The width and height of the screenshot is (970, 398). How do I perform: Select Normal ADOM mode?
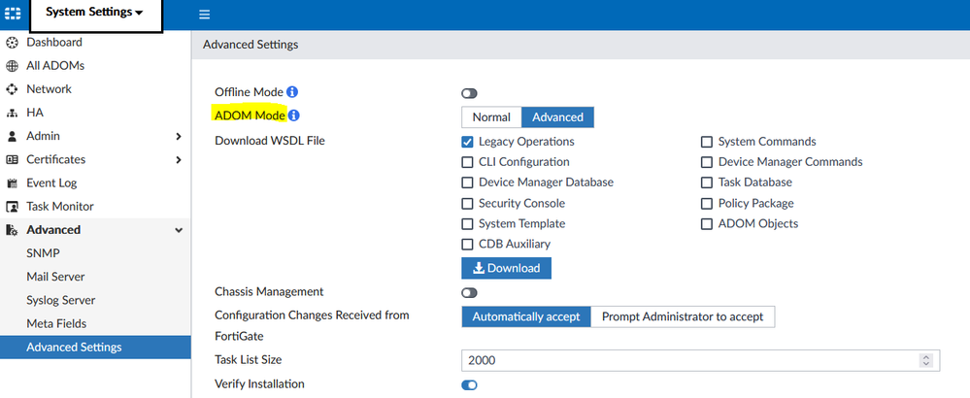coord(491,117)
